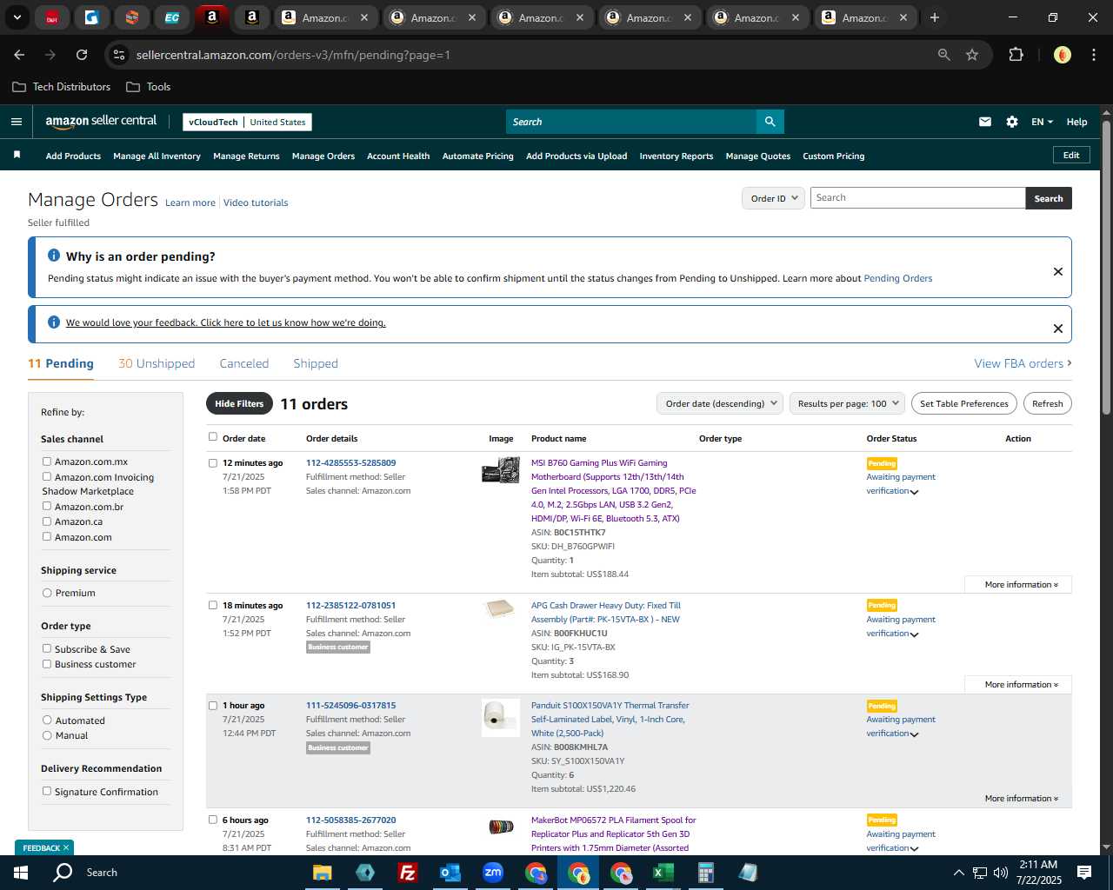
Task: Open the Order date (descending) sort dropdown
Action: click(x=720, y=403)
